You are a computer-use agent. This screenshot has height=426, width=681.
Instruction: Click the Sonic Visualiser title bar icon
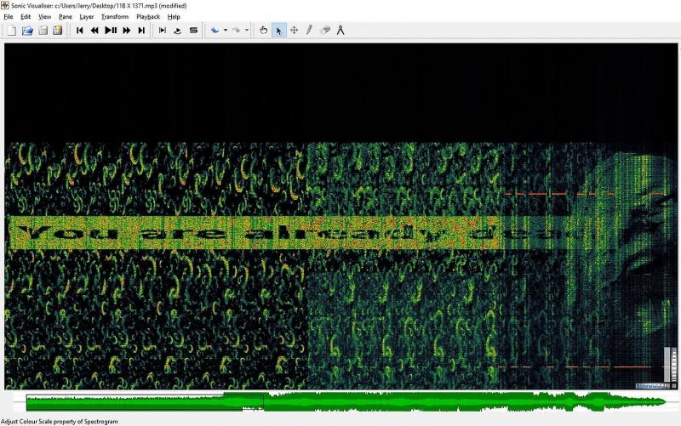tap(5, 5)
